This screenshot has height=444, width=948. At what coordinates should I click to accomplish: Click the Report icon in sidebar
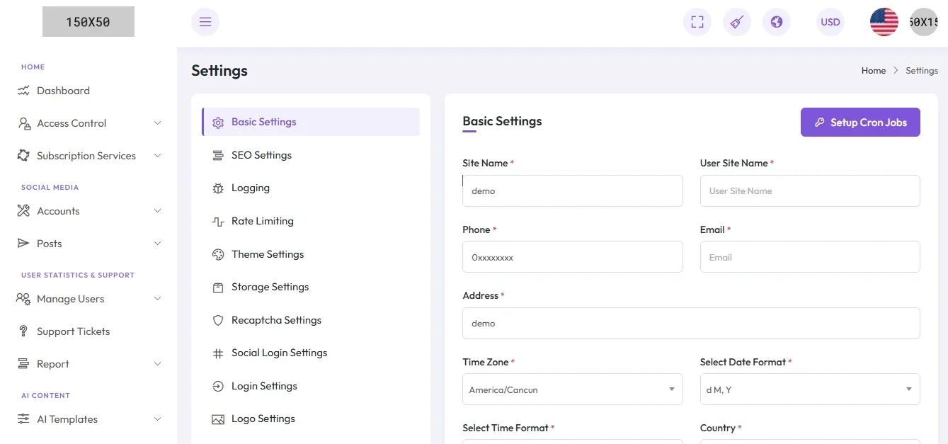pos(23,364)
